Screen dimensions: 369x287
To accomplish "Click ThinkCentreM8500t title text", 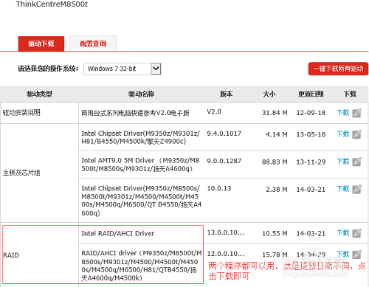I will coord(52,4).
